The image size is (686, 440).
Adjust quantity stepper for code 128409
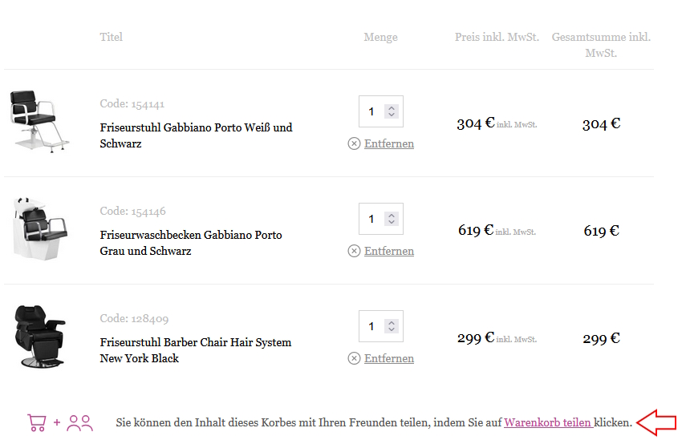pos(392,326)
